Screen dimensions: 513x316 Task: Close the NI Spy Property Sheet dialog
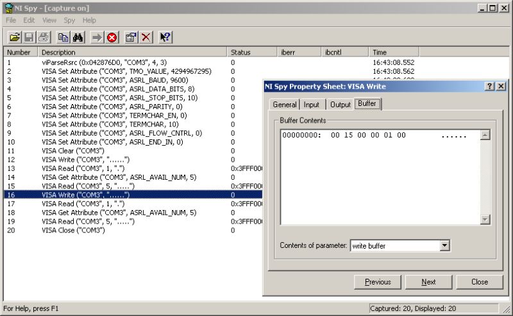click(501, 86)
